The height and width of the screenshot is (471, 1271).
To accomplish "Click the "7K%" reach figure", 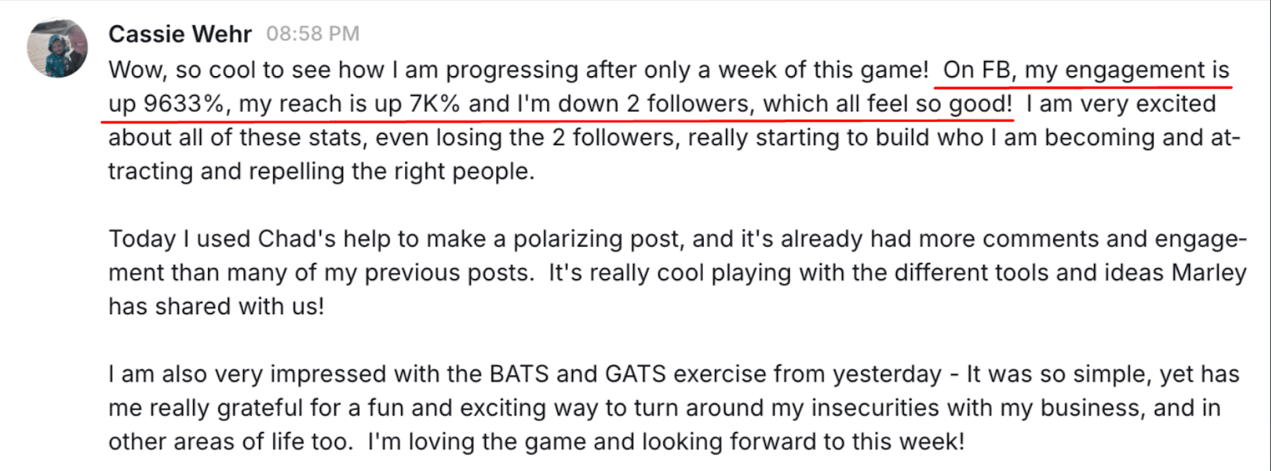I will (435, 104).
